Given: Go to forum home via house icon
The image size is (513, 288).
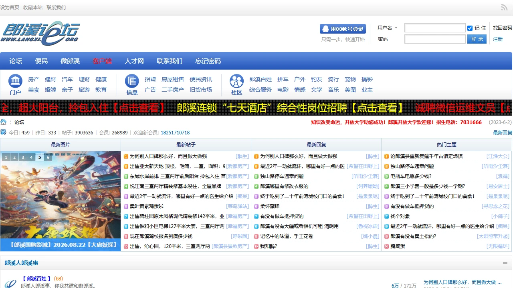Looking at the screenshot, I should pyautogui.click(x=4, y=122).
